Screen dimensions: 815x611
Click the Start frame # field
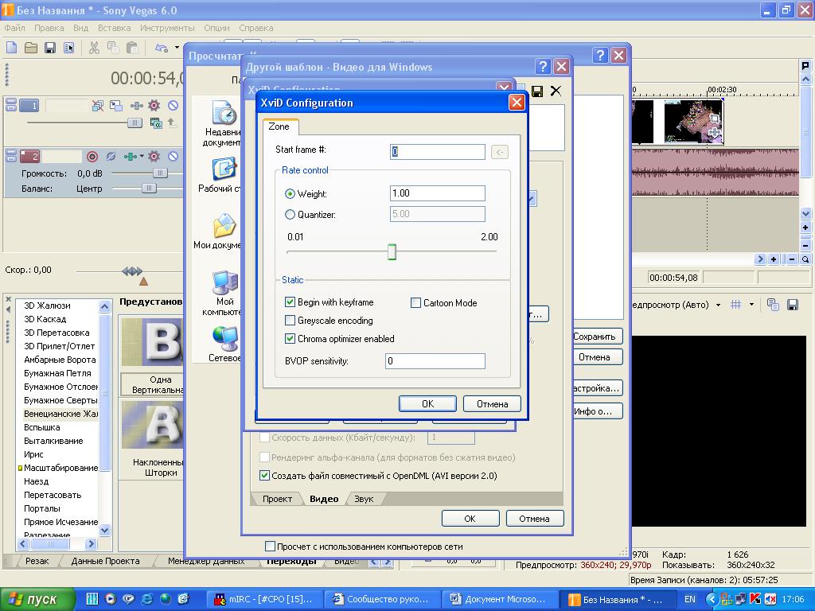[438, 152]
